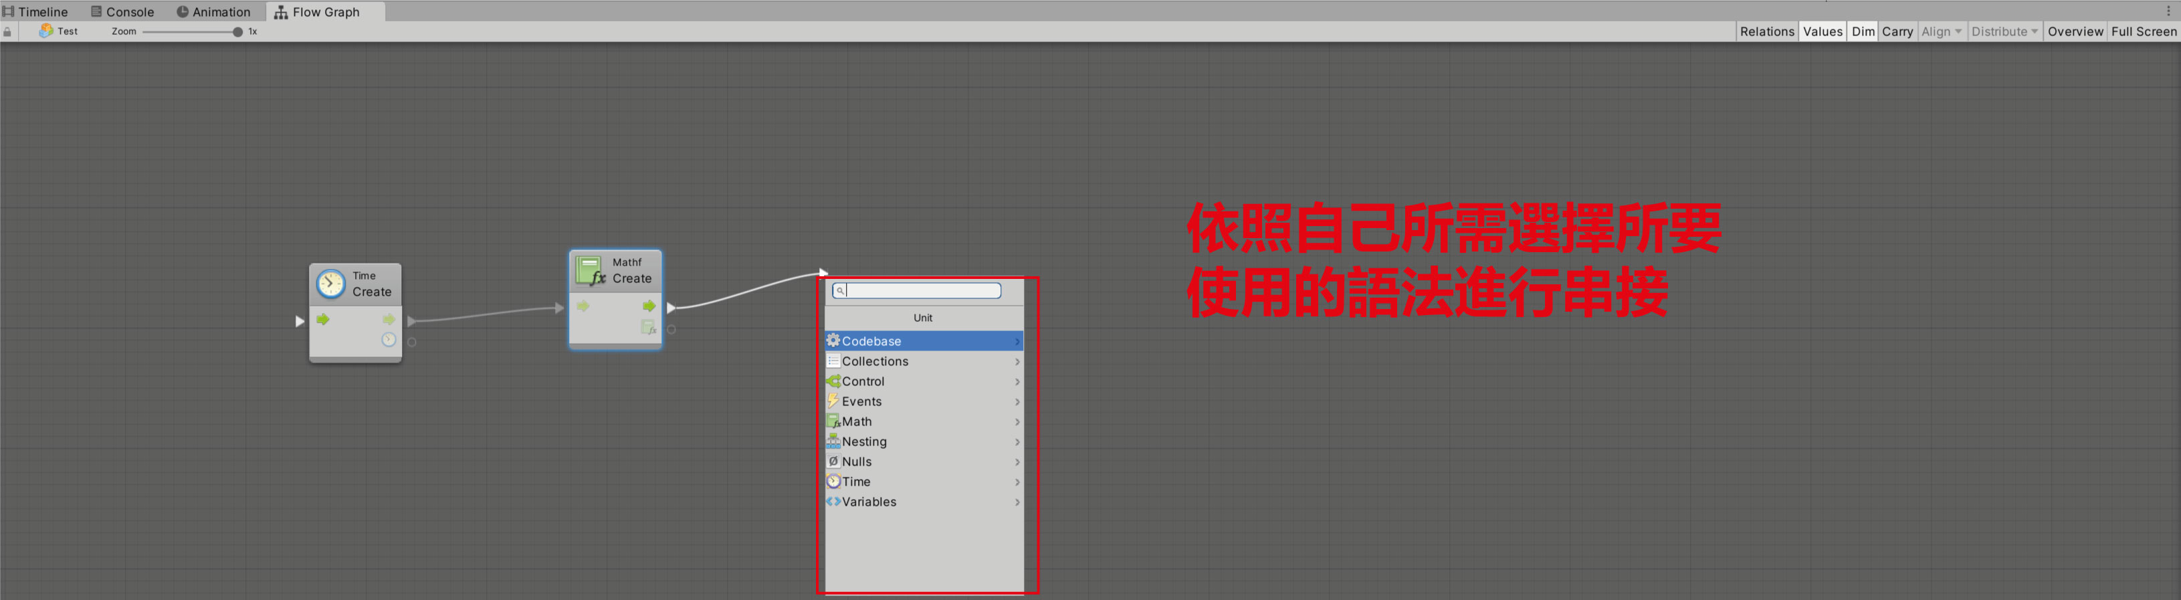Click the lock icon in graph toolbar

pyautogui.click(x=7, y=32)
